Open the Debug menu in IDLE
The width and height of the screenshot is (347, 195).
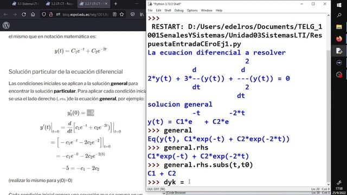click(179, 10)
